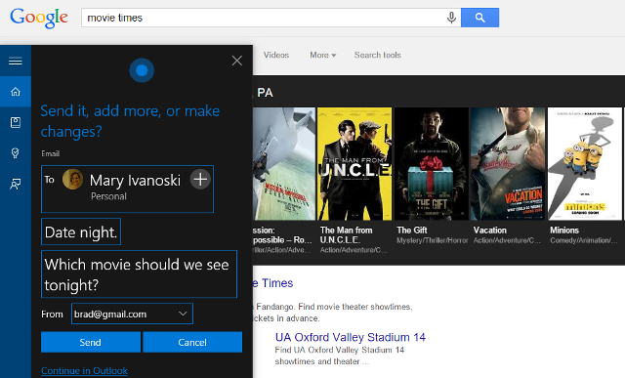Select the Mary Ivanoski recipient field

[x=127, y=189]
